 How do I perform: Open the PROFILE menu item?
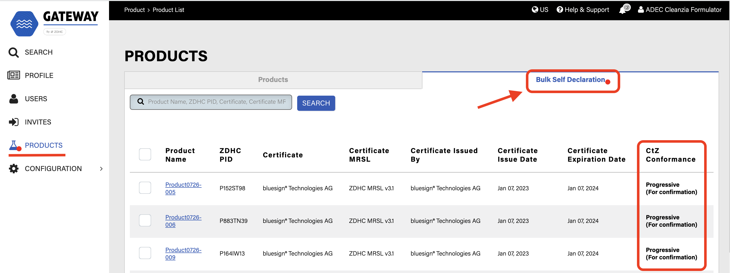click(39, 76)
